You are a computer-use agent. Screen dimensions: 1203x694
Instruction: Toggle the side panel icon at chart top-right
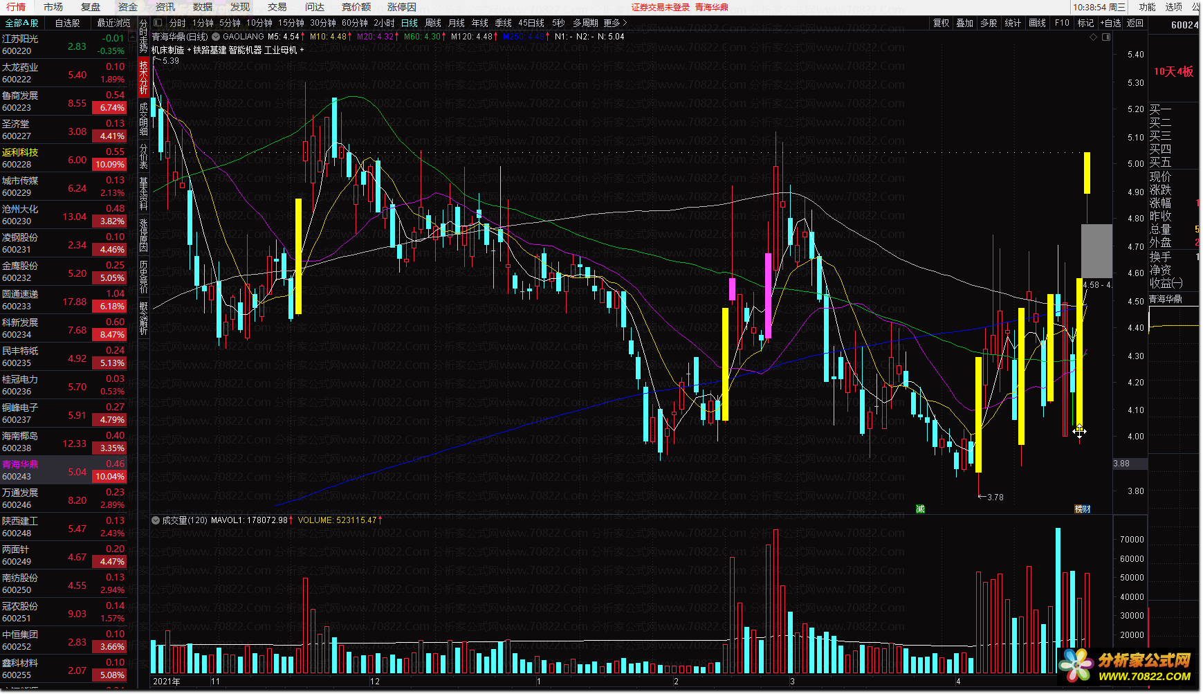point(1106,37)
